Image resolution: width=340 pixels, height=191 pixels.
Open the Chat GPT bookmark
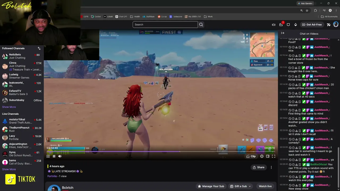click(121, 16)
